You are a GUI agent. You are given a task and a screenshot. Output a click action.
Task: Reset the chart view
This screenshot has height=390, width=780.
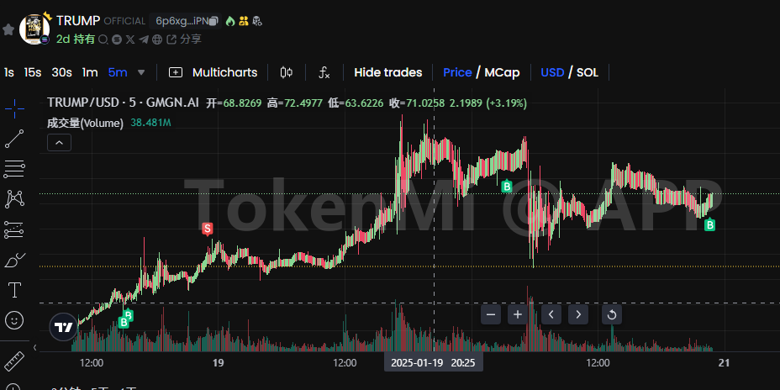point(611,314)
